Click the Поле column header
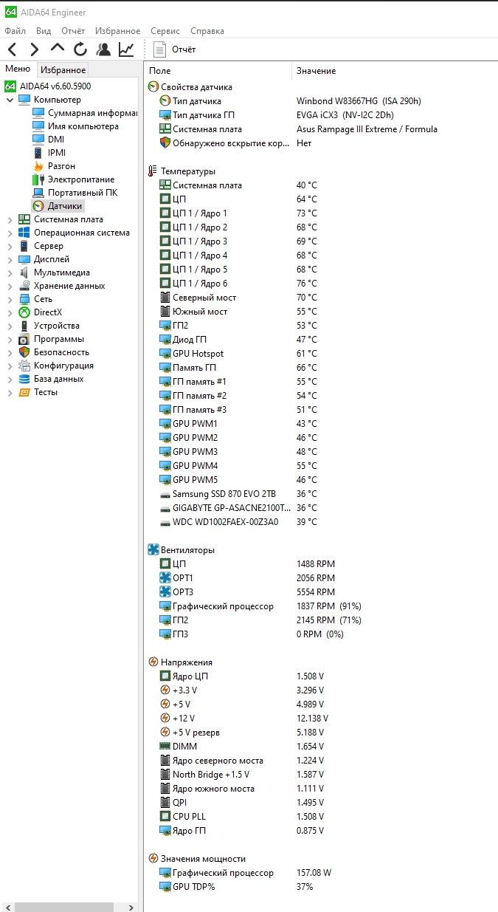This screenshot has height=912, width=498. pos(218,71)
